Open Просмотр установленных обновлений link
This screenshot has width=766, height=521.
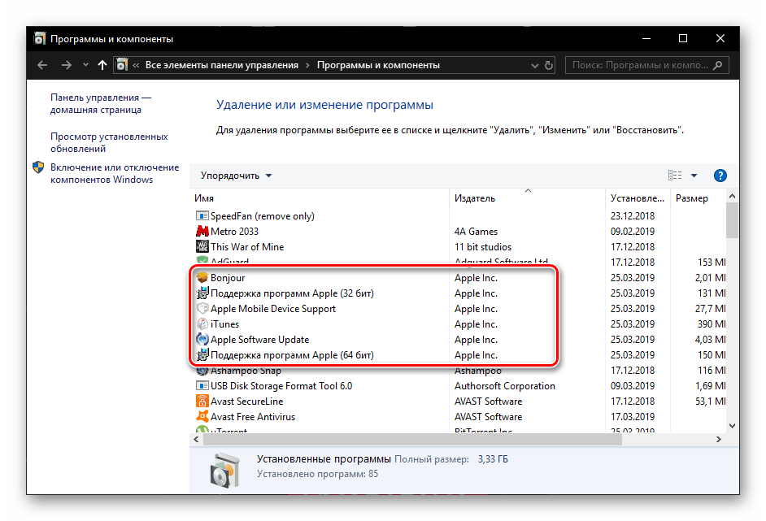point(109,143)
